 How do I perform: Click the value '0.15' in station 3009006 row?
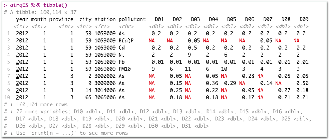176,83
